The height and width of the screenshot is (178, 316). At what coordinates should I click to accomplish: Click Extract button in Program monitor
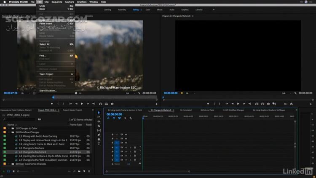262,104
